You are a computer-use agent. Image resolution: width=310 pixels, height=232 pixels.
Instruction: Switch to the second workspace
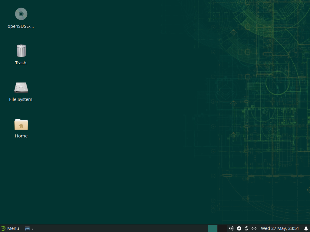[x=222, y=228]
